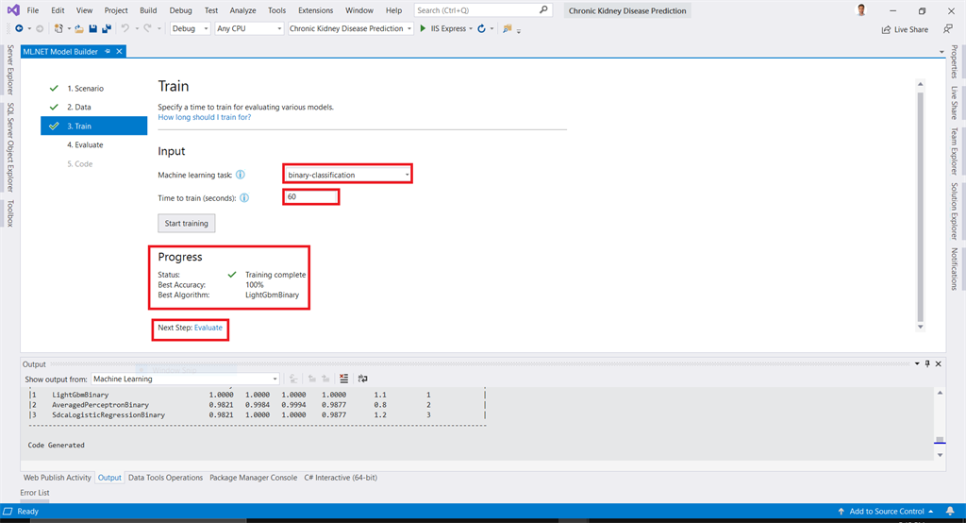The height and width of the screenshot is (523, 966).
Task: Open the How long should I train for link
Action: [205, 117]
